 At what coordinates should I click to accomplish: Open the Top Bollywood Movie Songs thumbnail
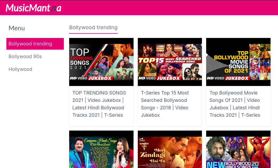click(238, 62)
